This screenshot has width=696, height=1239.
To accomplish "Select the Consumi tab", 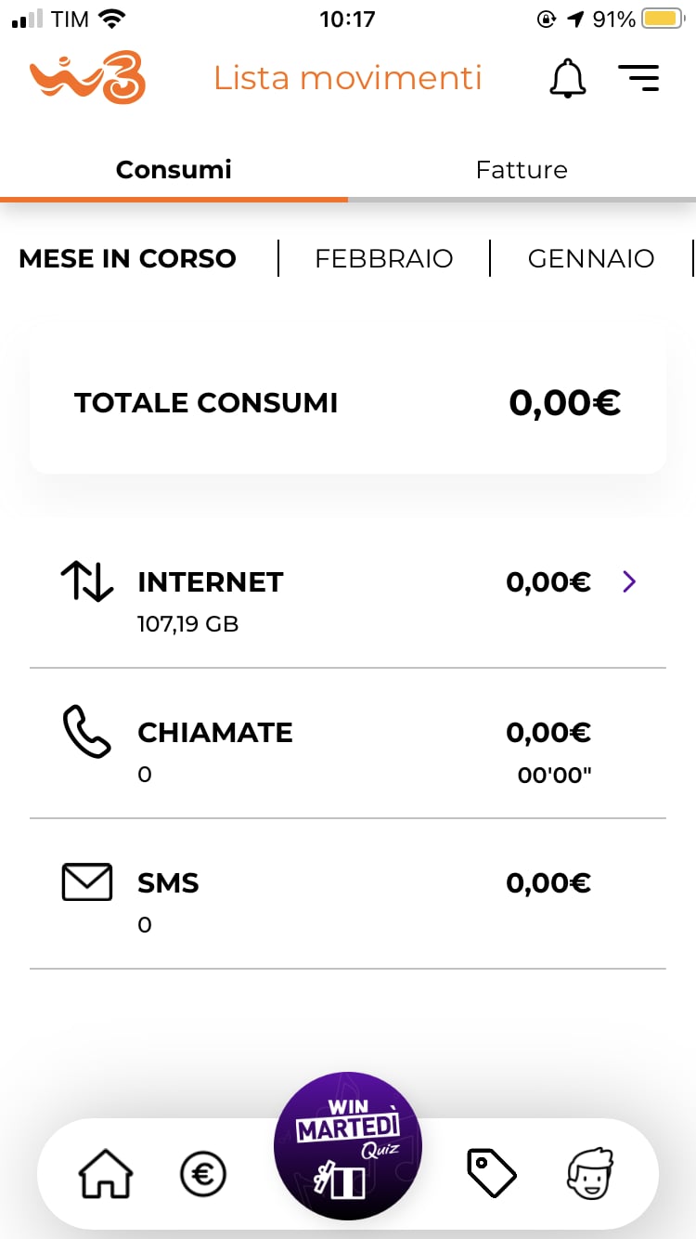I will tap(174, 170).
